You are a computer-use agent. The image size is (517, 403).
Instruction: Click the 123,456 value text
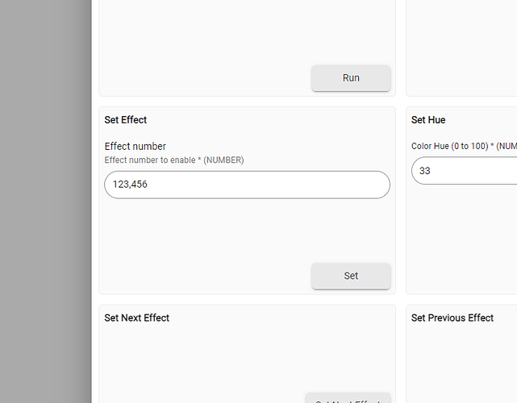(x=130, y=185)
